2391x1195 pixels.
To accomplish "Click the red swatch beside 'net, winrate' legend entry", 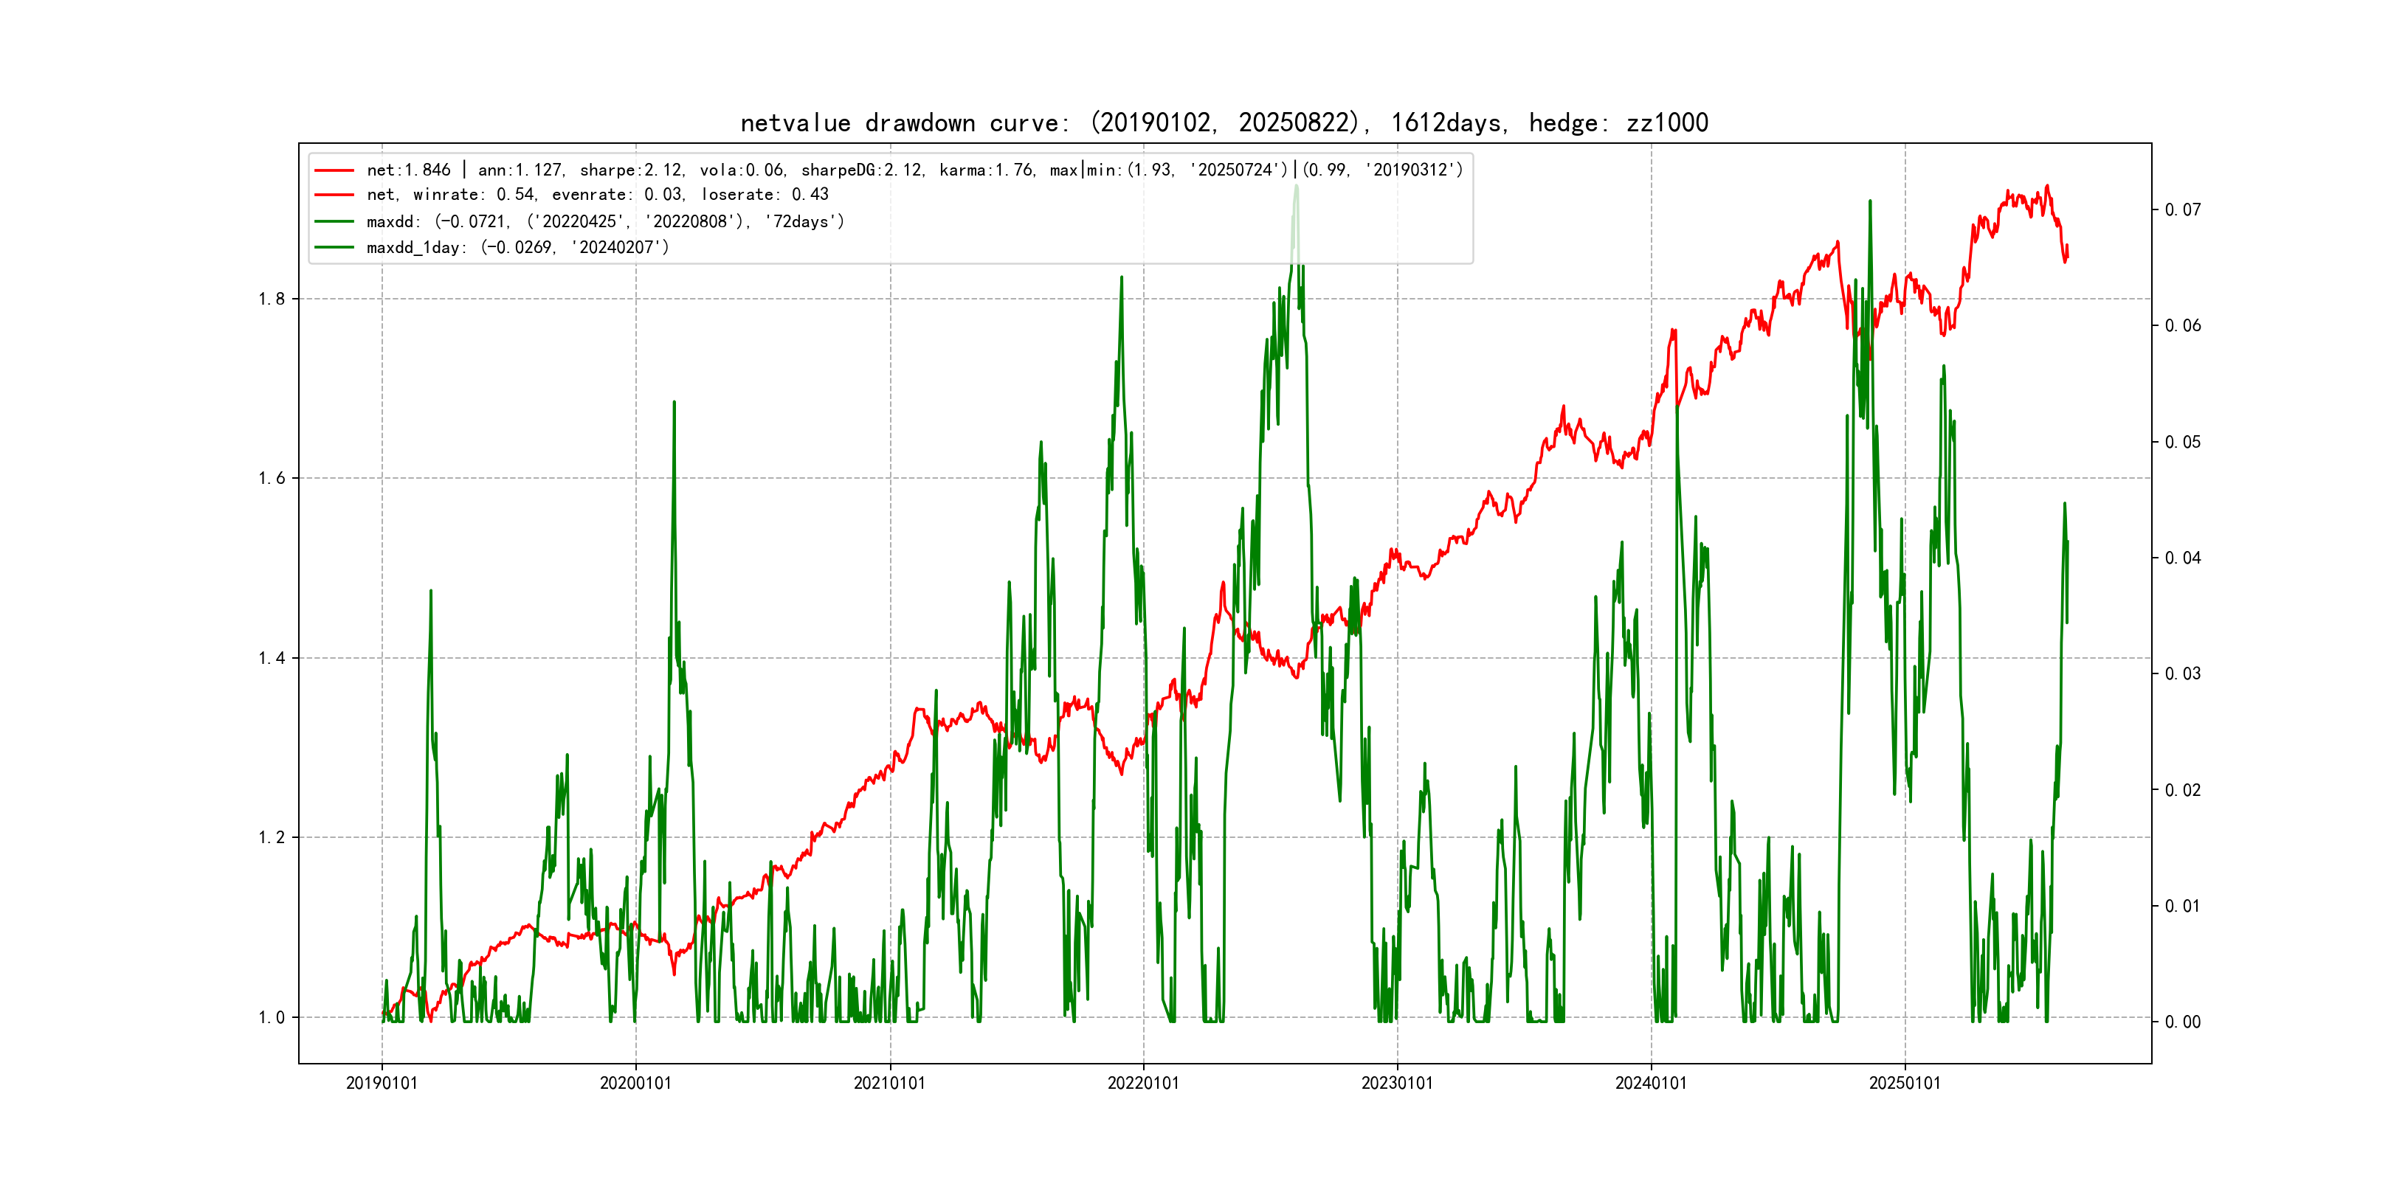I will click(x=334, y=195).
